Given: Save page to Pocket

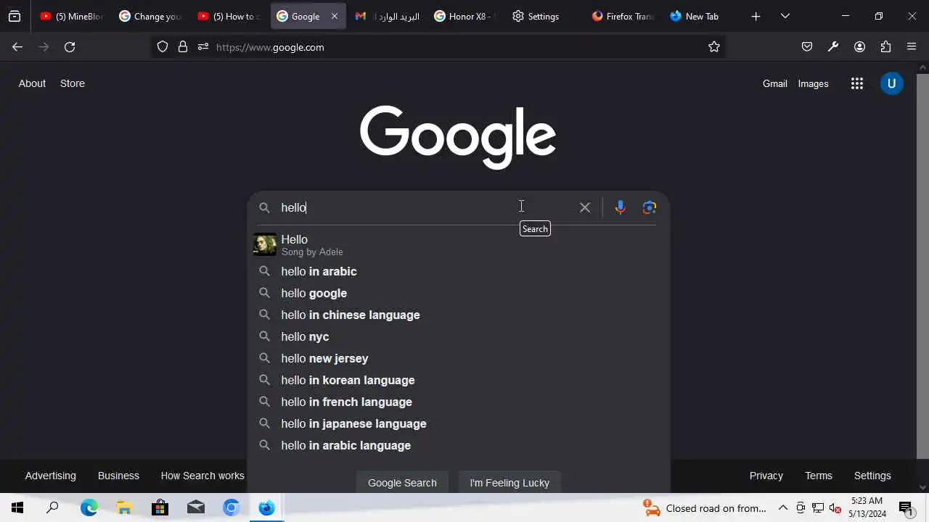Looking at the screenshot, I should tap(807, 47).
